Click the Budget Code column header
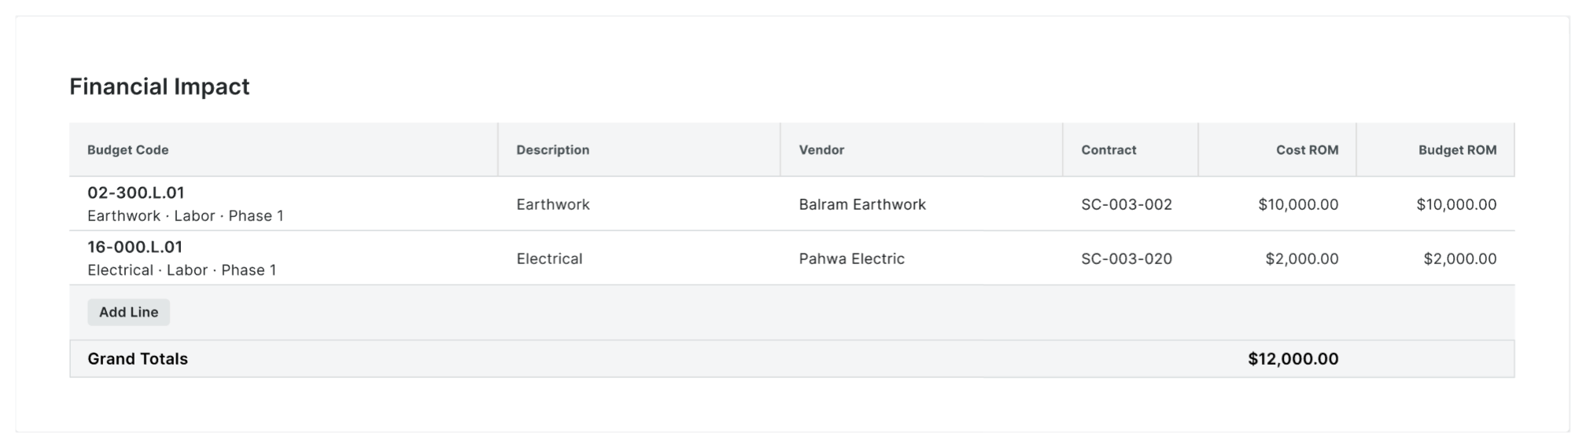The image size is (1586, 448). coord(127,149)
